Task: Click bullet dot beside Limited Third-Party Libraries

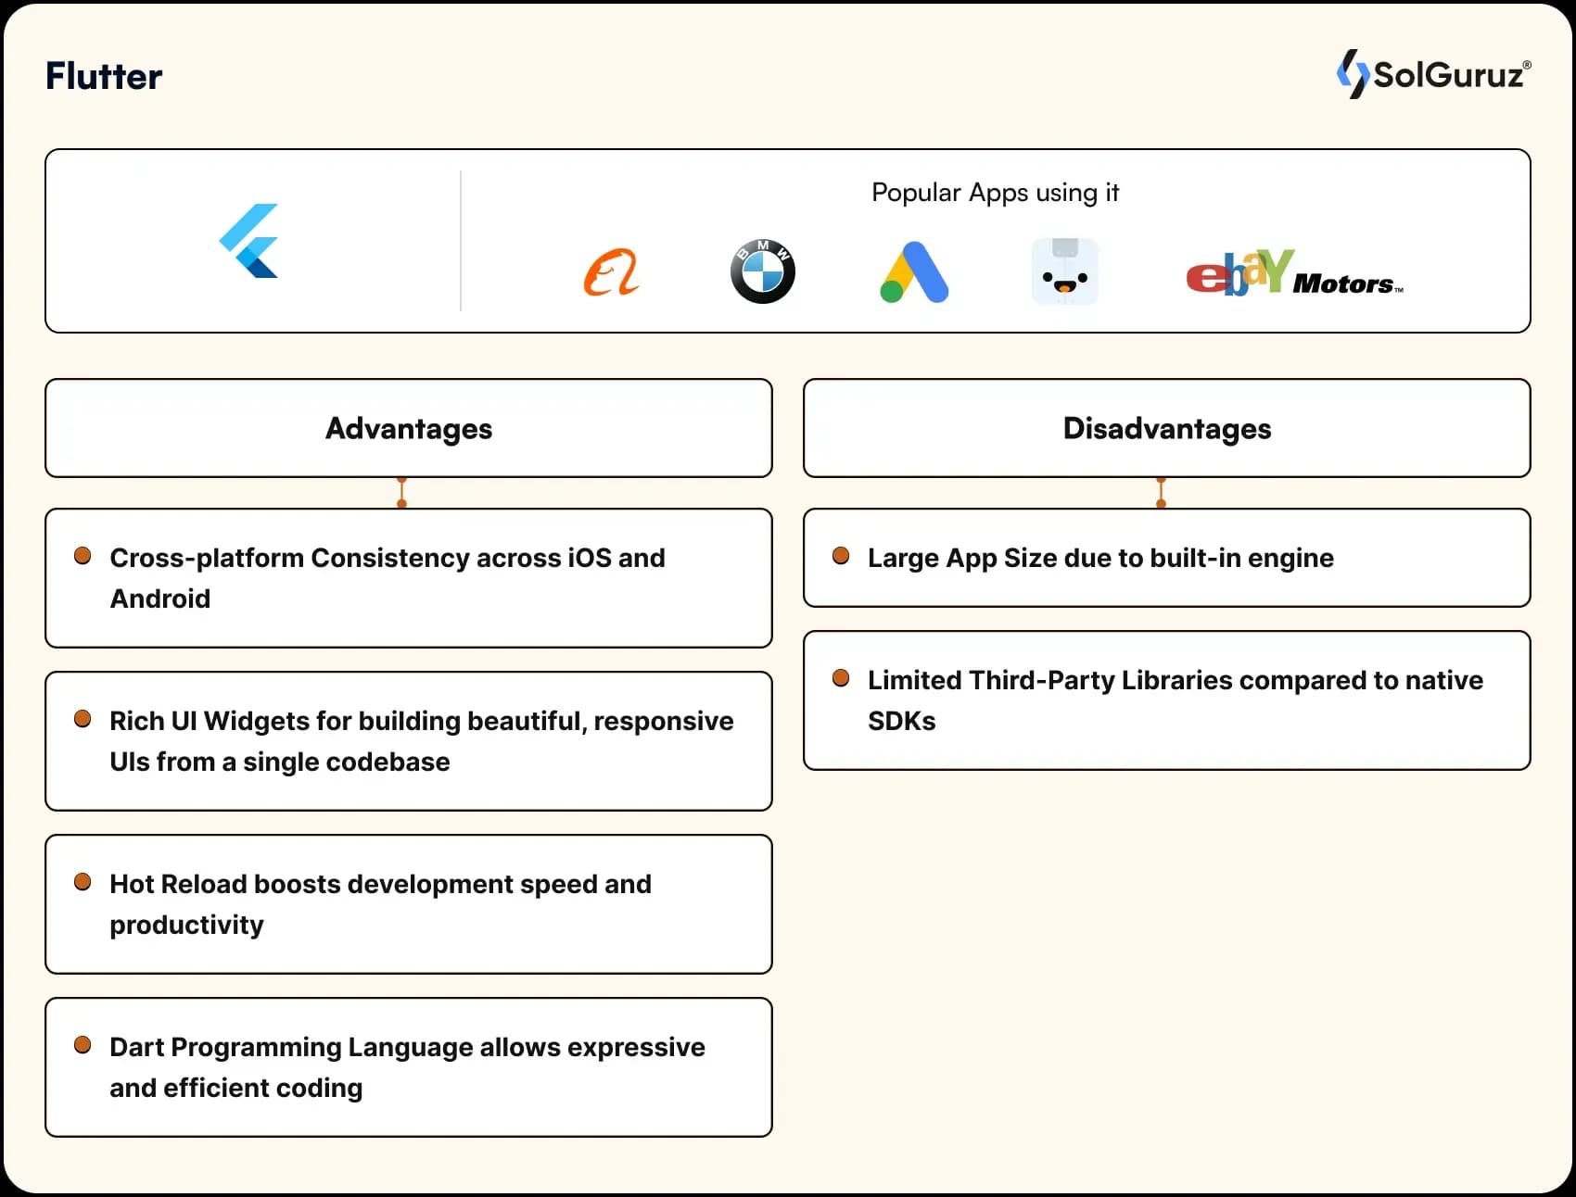Action: pos(841,678)
